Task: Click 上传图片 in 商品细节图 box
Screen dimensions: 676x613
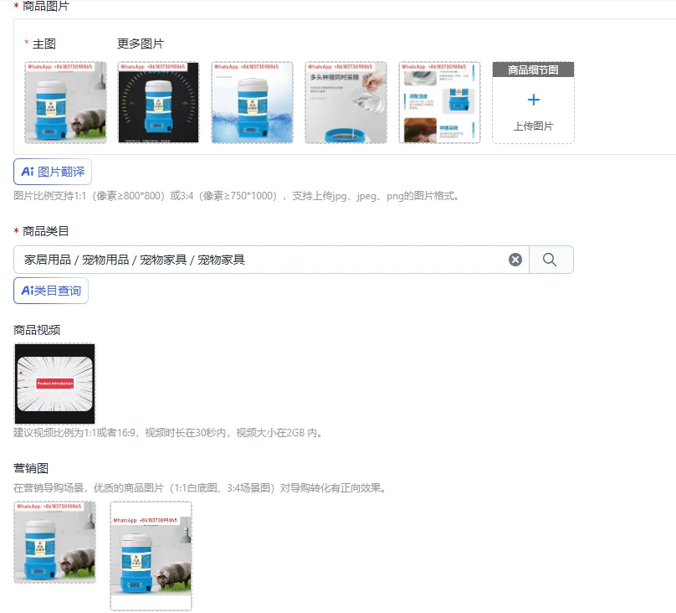Action: pyautogui.click(x=533, y=126)
